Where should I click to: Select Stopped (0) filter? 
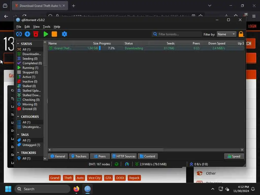[30, 72]
